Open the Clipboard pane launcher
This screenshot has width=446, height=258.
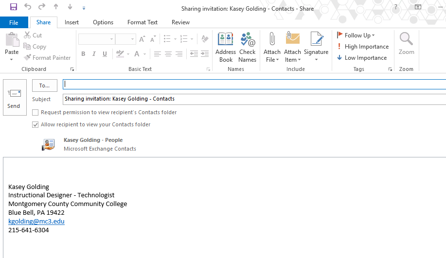tap(72, 69)
